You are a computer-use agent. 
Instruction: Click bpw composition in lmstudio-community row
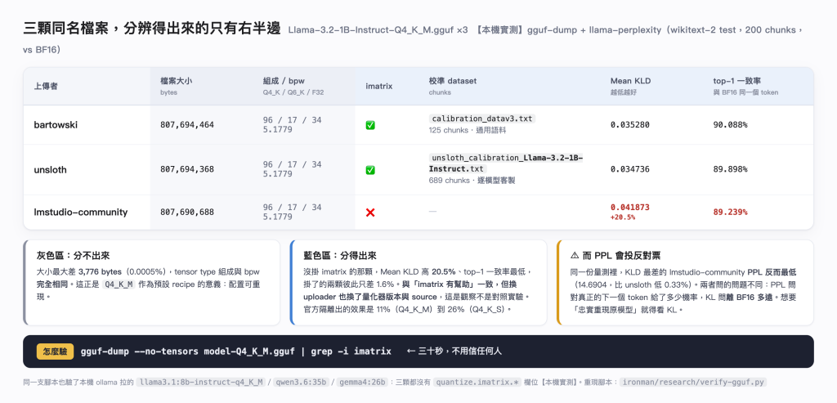coord(292,212)
